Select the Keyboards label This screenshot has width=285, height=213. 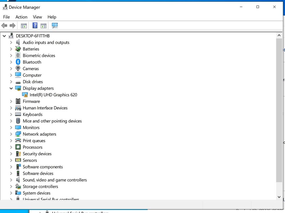click(33, 114)
